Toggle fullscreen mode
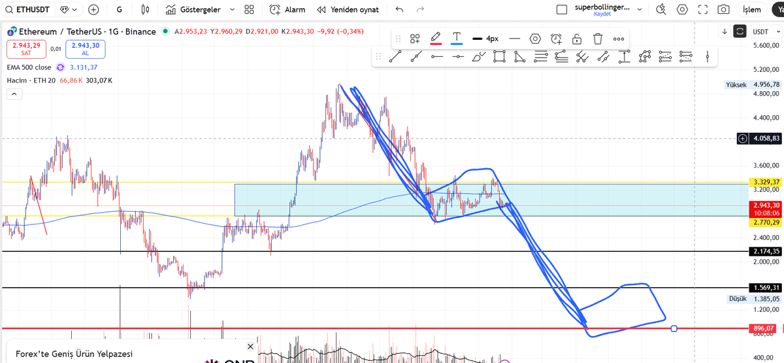784x363 pixels. 702,10
